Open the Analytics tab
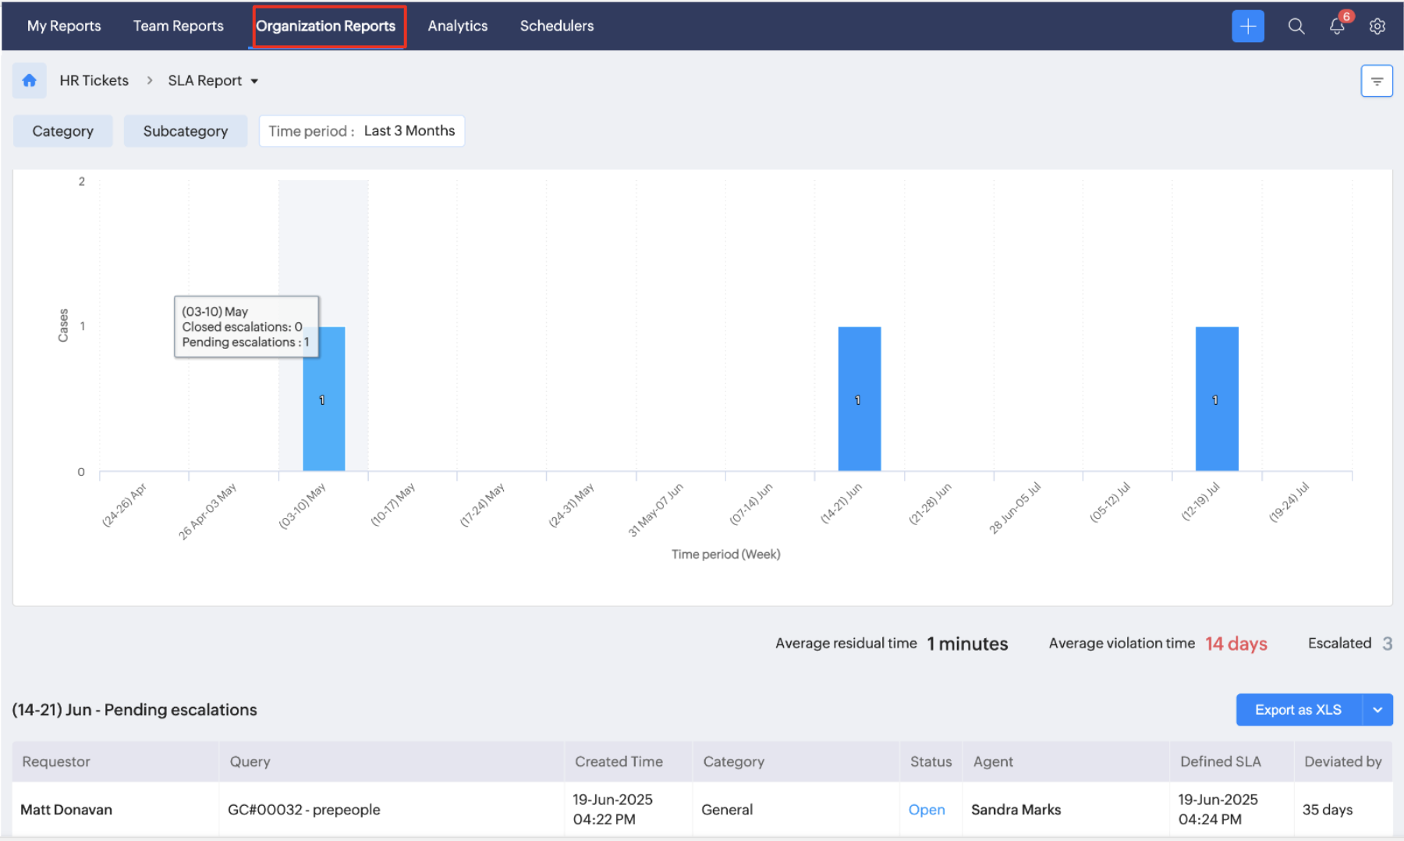Screen dimensions: 1404x841 tap(457, 26)
